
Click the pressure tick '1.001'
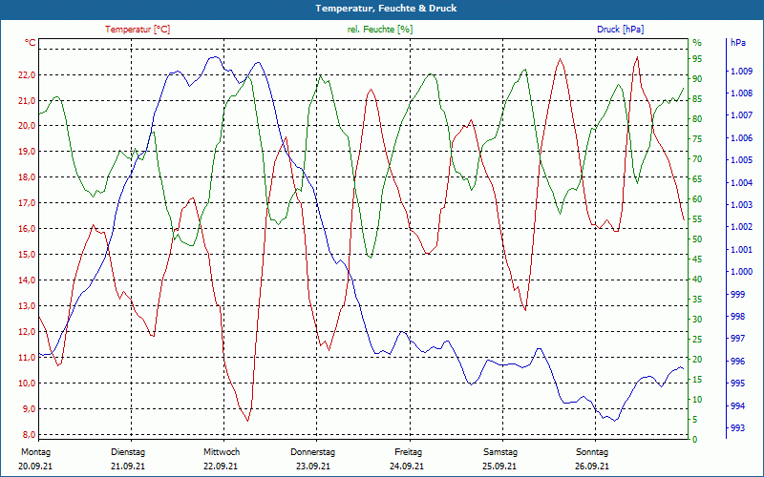pos(742,250)
